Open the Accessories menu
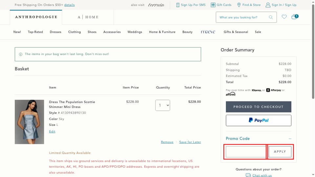 [x=112, y=32]
